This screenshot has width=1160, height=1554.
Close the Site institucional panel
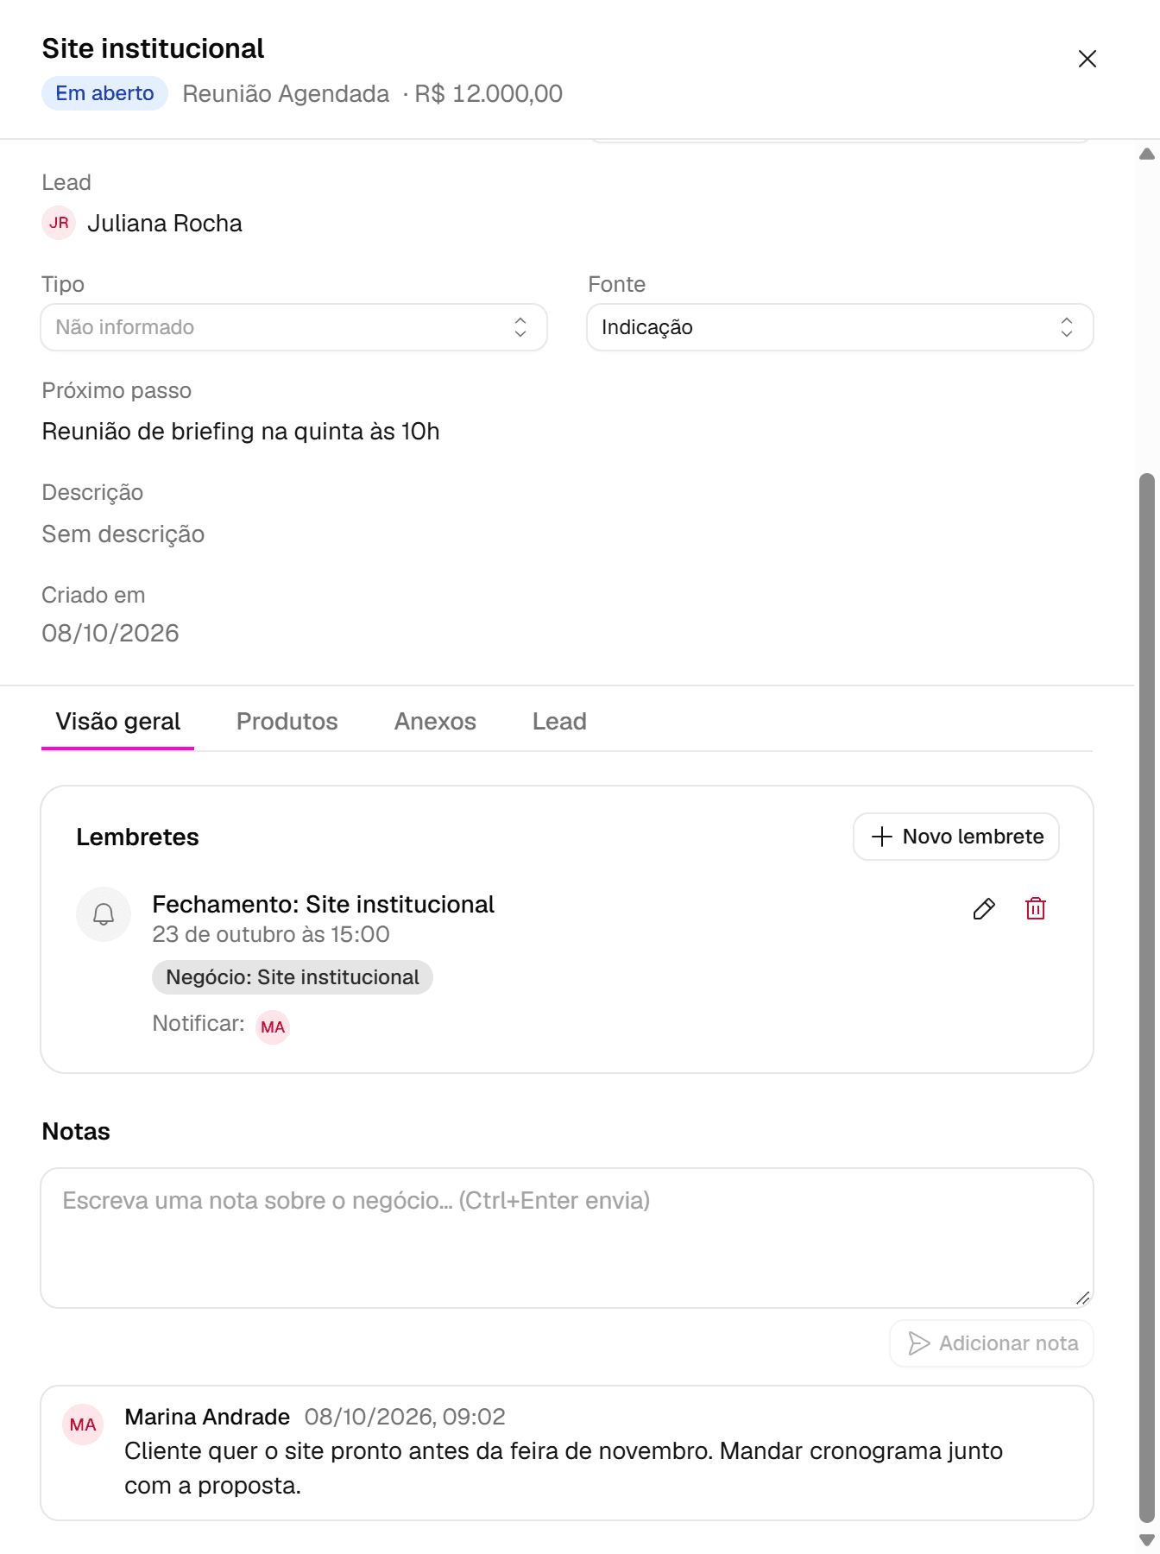pos(1087,59)
